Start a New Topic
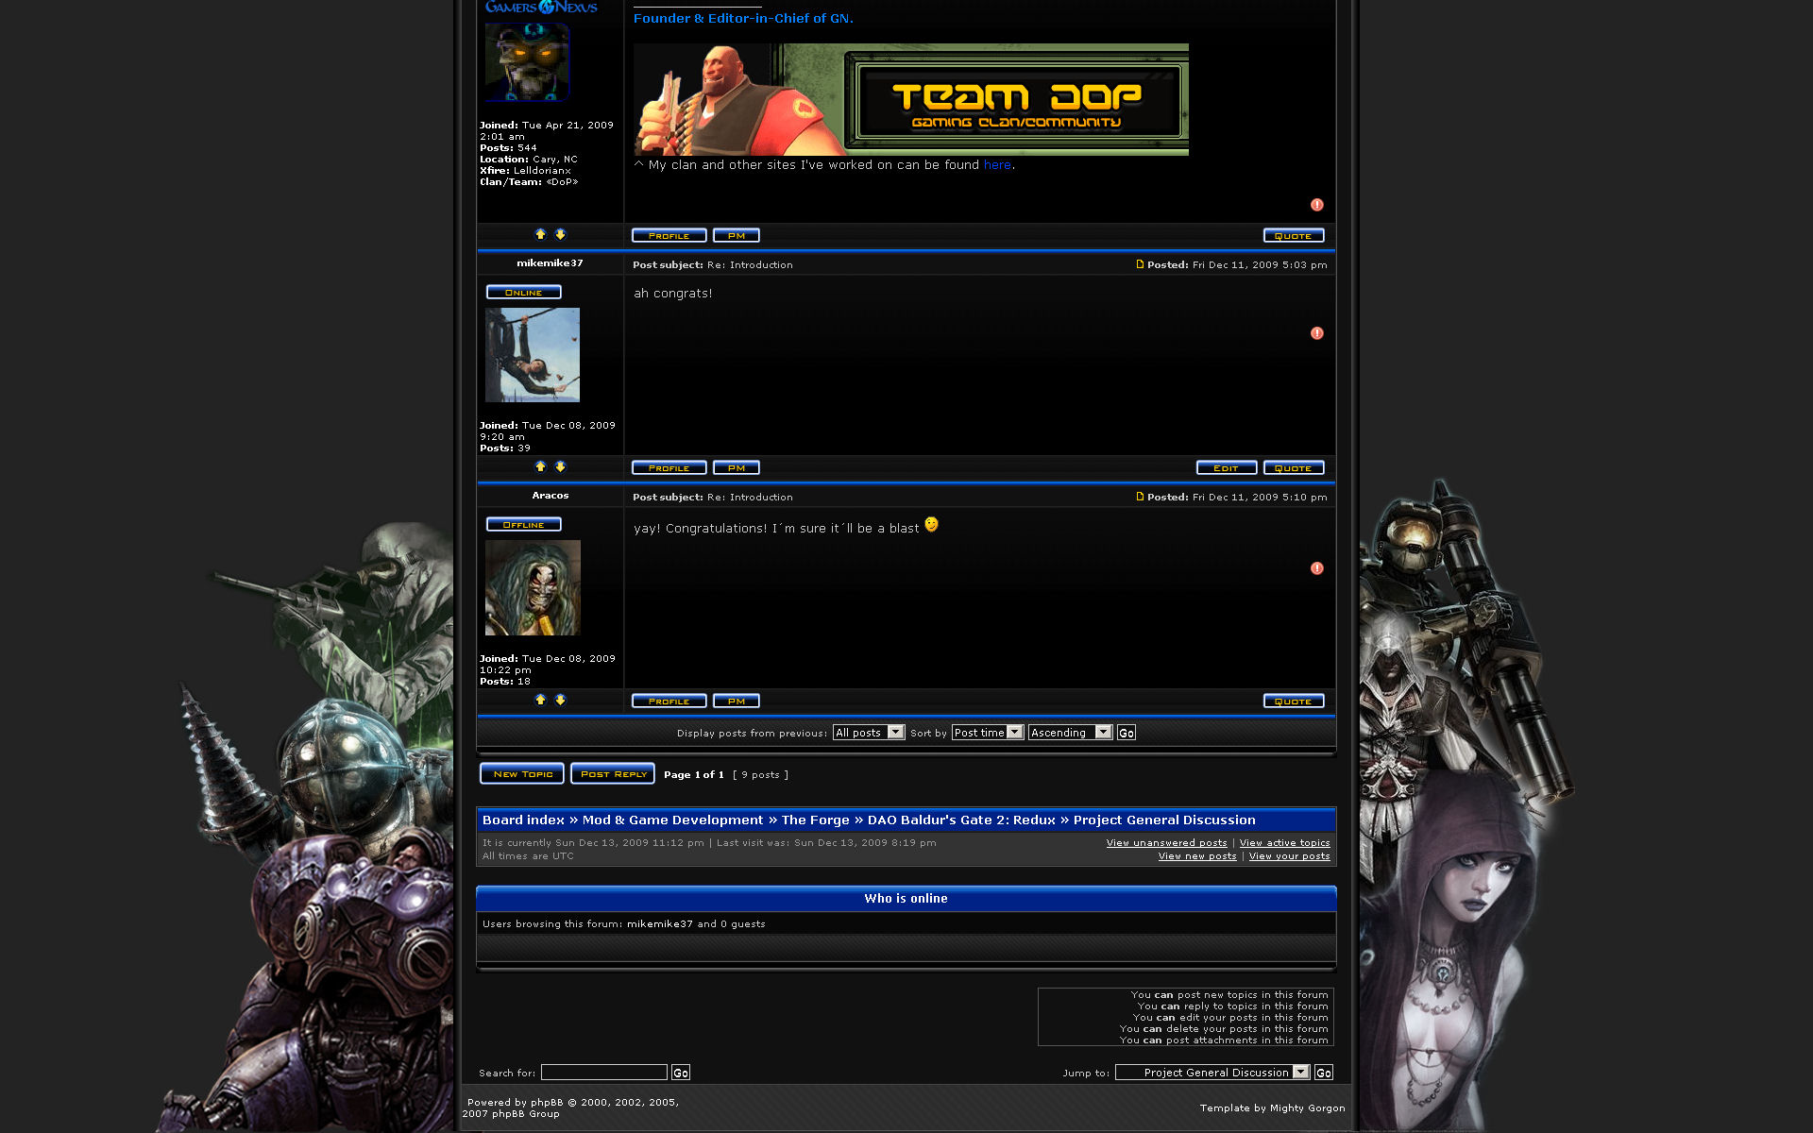The height and width of the screenshot is (1133, 1813). click(522, 773)
